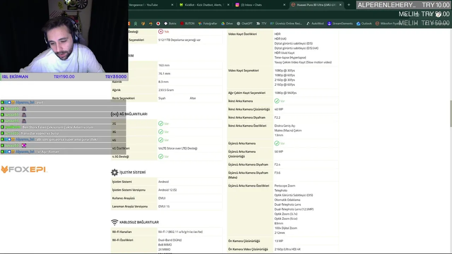This screenshot has height=254, width=452.
Task: Open the Botrix bookmark
Action: tap(170, 24)
